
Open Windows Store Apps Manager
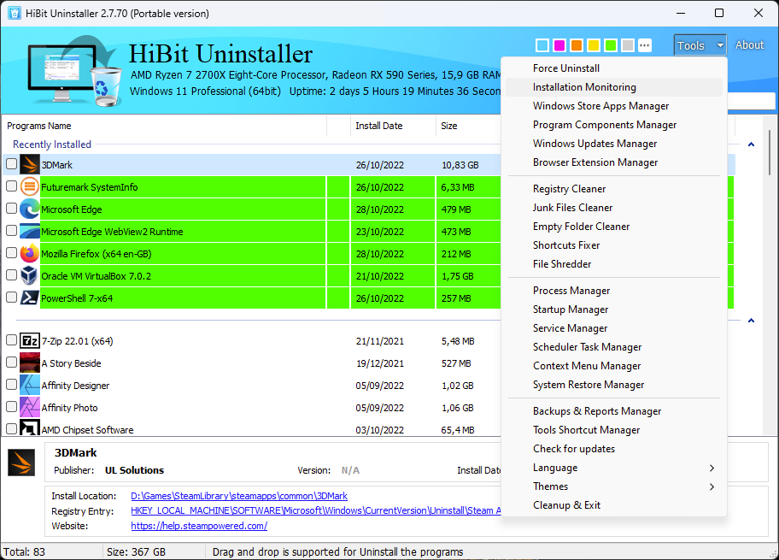[614, 106]
